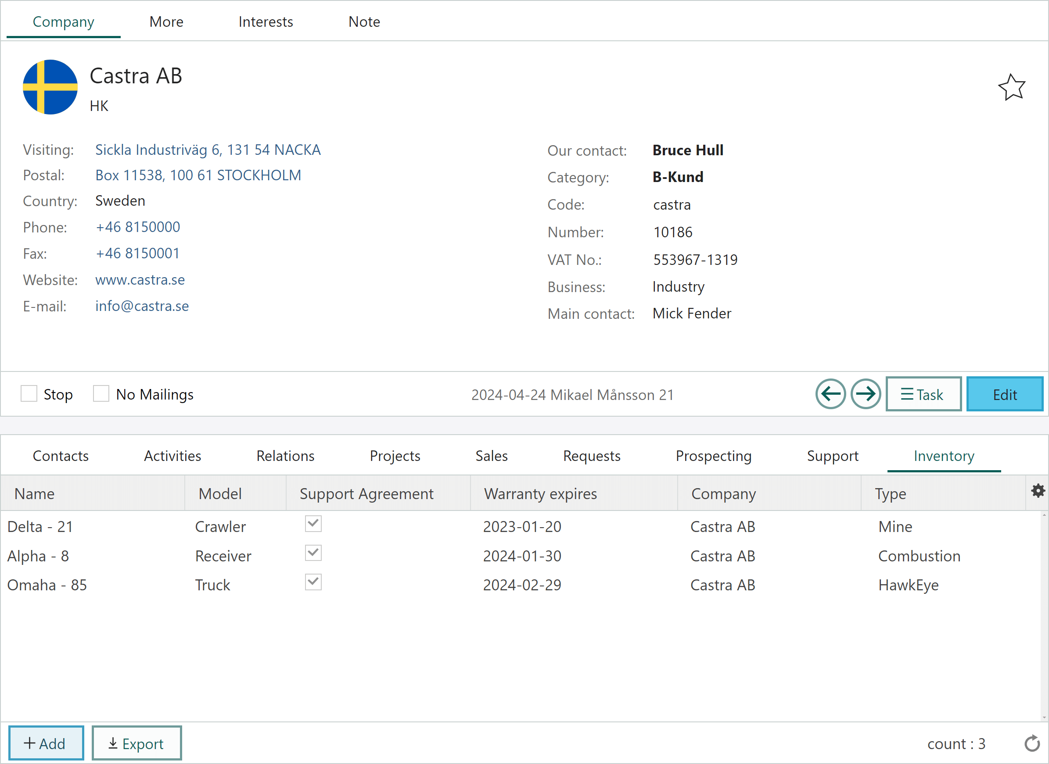Switch to the Contacts tab
Screen dimensions: 1049x764
(x=61, y=456)
